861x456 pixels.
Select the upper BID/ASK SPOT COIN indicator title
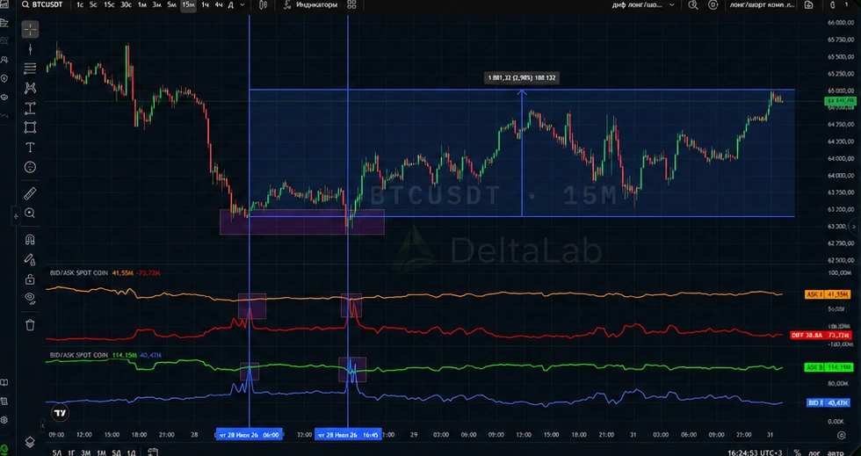tap(79, 273)
